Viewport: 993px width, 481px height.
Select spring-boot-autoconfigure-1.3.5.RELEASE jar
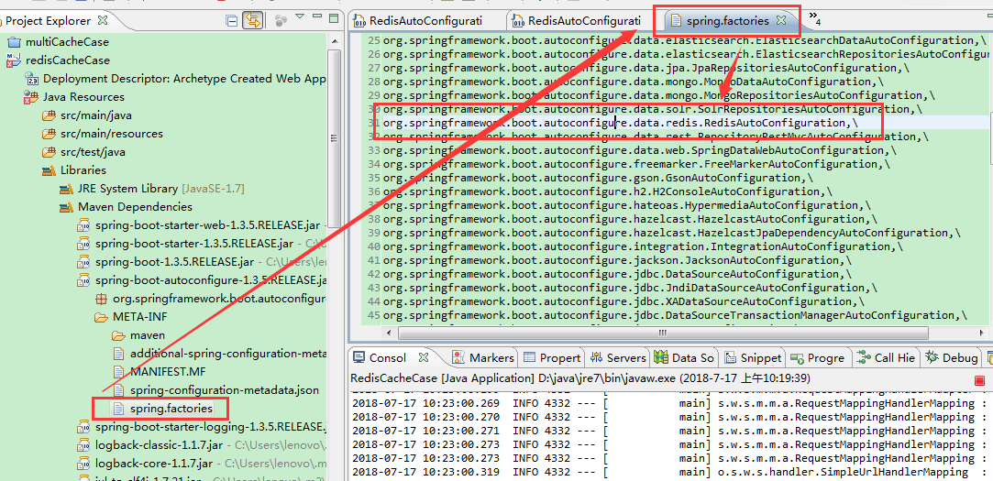coord(211,280)
